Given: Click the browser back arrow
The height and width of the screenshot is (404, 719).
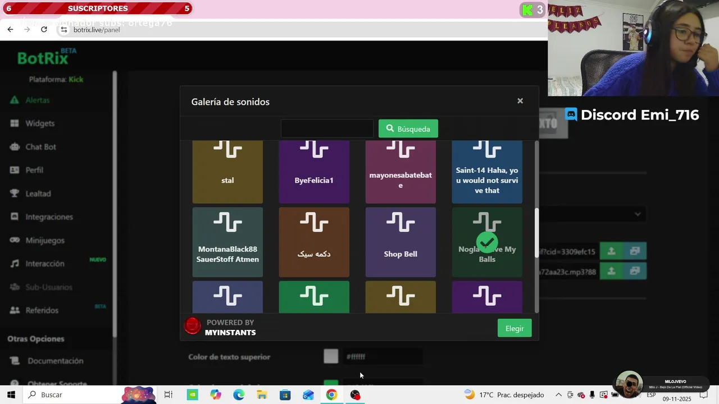Looking at the screenshot, I should pos(10,29).
